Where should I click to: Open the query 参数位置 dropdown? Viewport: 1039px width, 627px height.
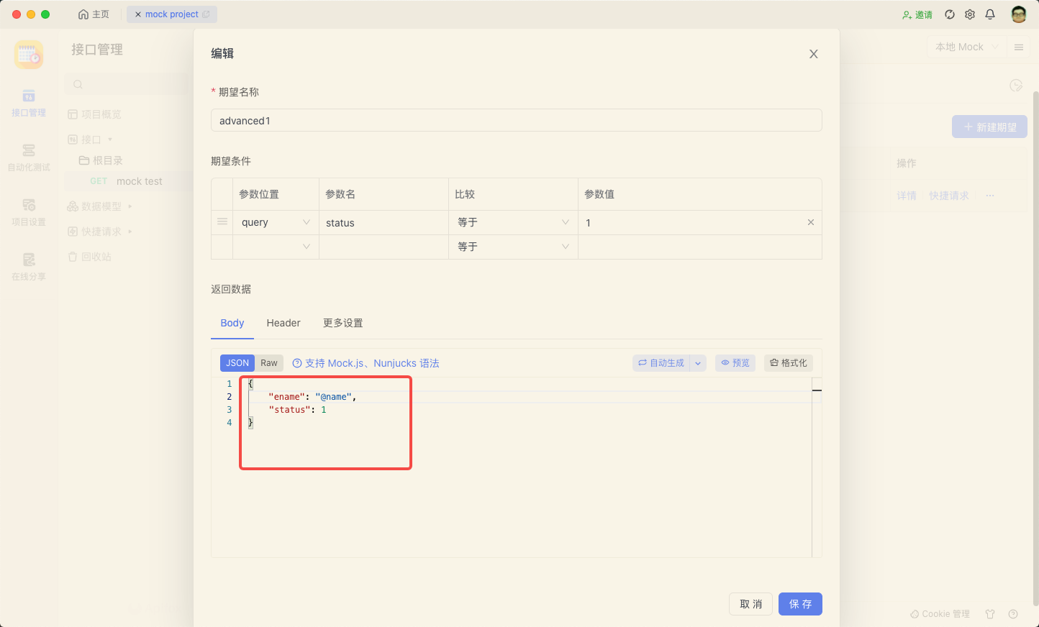tap(276, 222)
